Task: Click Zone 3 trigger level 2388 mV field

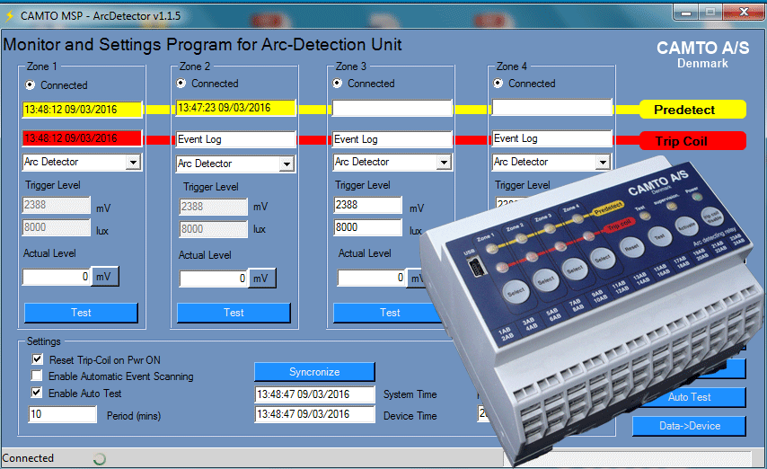Action: (368, 205)
